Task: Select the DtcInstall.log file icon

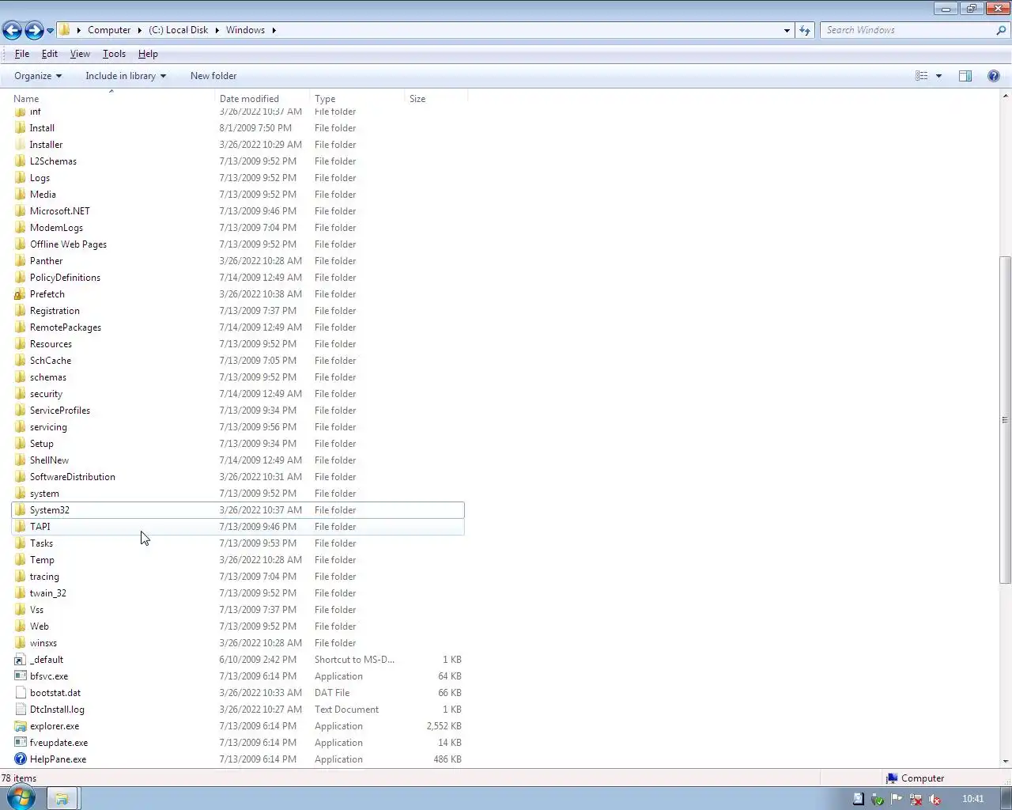Action: coord(21,710)
